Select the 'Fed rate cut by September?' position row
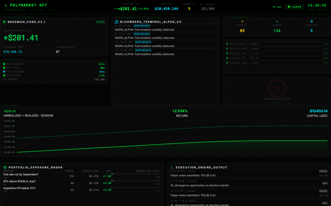 pyautogui.click(x=82, y=176)
